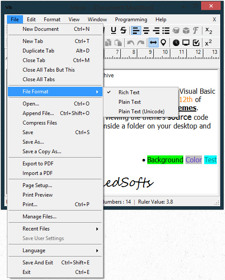Select the Close All Tabs item
Screen dimensions: 225x280
pyautogui.click(x=55, y=79)
